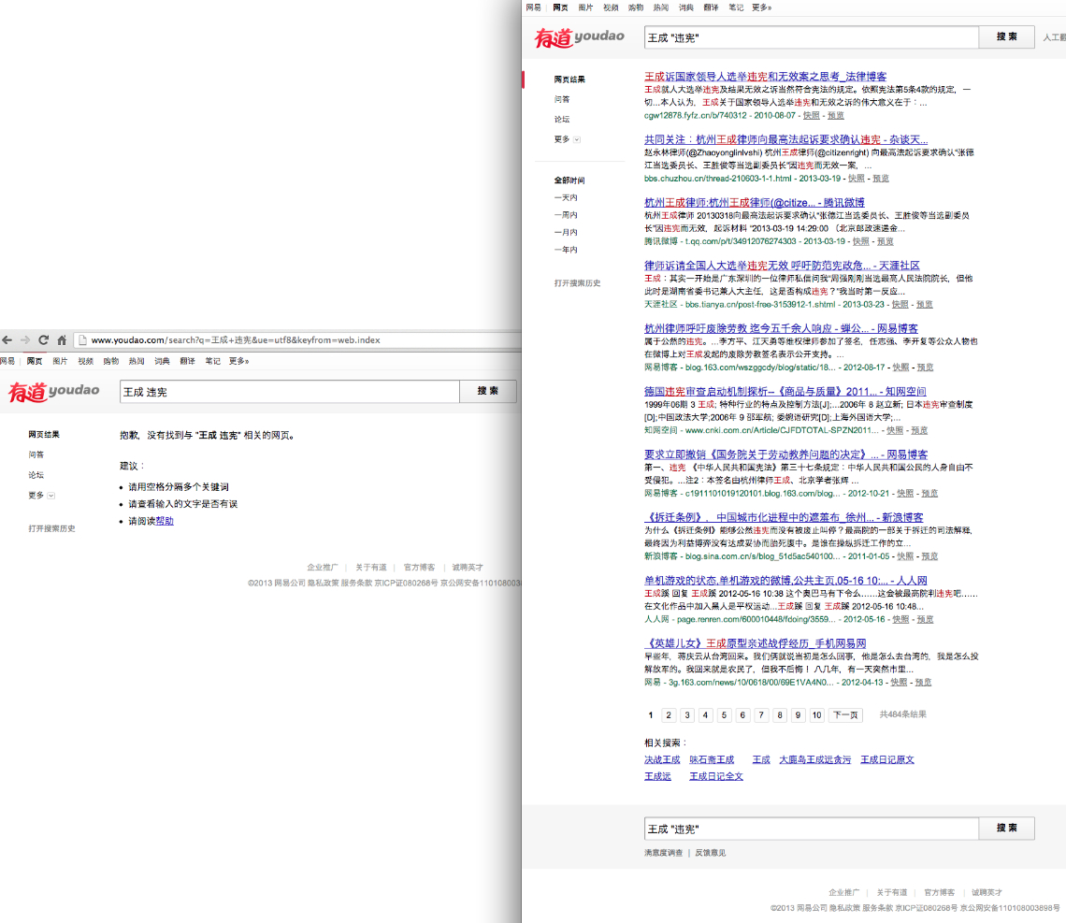Image resolution: width=1066 pixels, height=923 pixels.
Task: Open the 反馈意见 link
Action: (711, 853)
